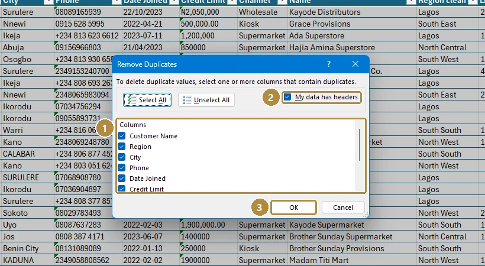Viewport: 485px width, 266px height.
Task: Select the KADUNA city cell
Action: (x=27, y=260)
